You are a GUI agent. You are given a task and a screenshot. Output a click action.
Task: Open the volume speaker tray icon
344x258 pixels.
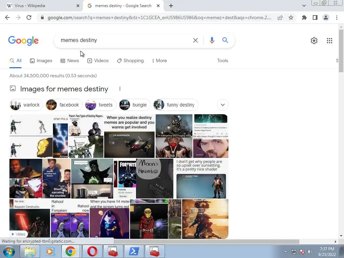click(x=310, y=252)
